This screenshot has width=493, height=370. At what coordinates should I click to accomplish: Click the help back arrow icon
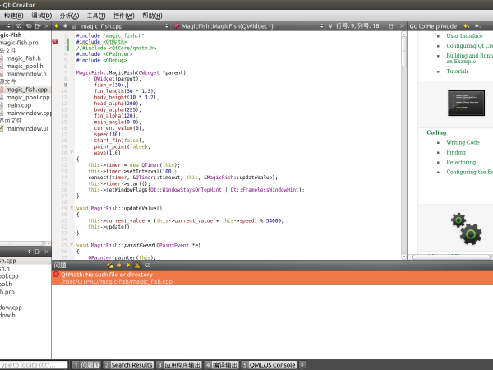(x=465, y=26)
